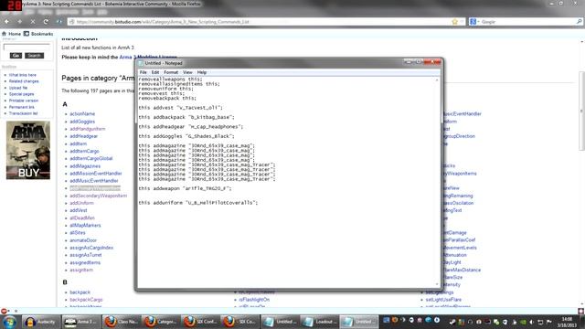Open Bookmarks from the bookmarks toolbar
585x329 pixels.
point(38,34)
